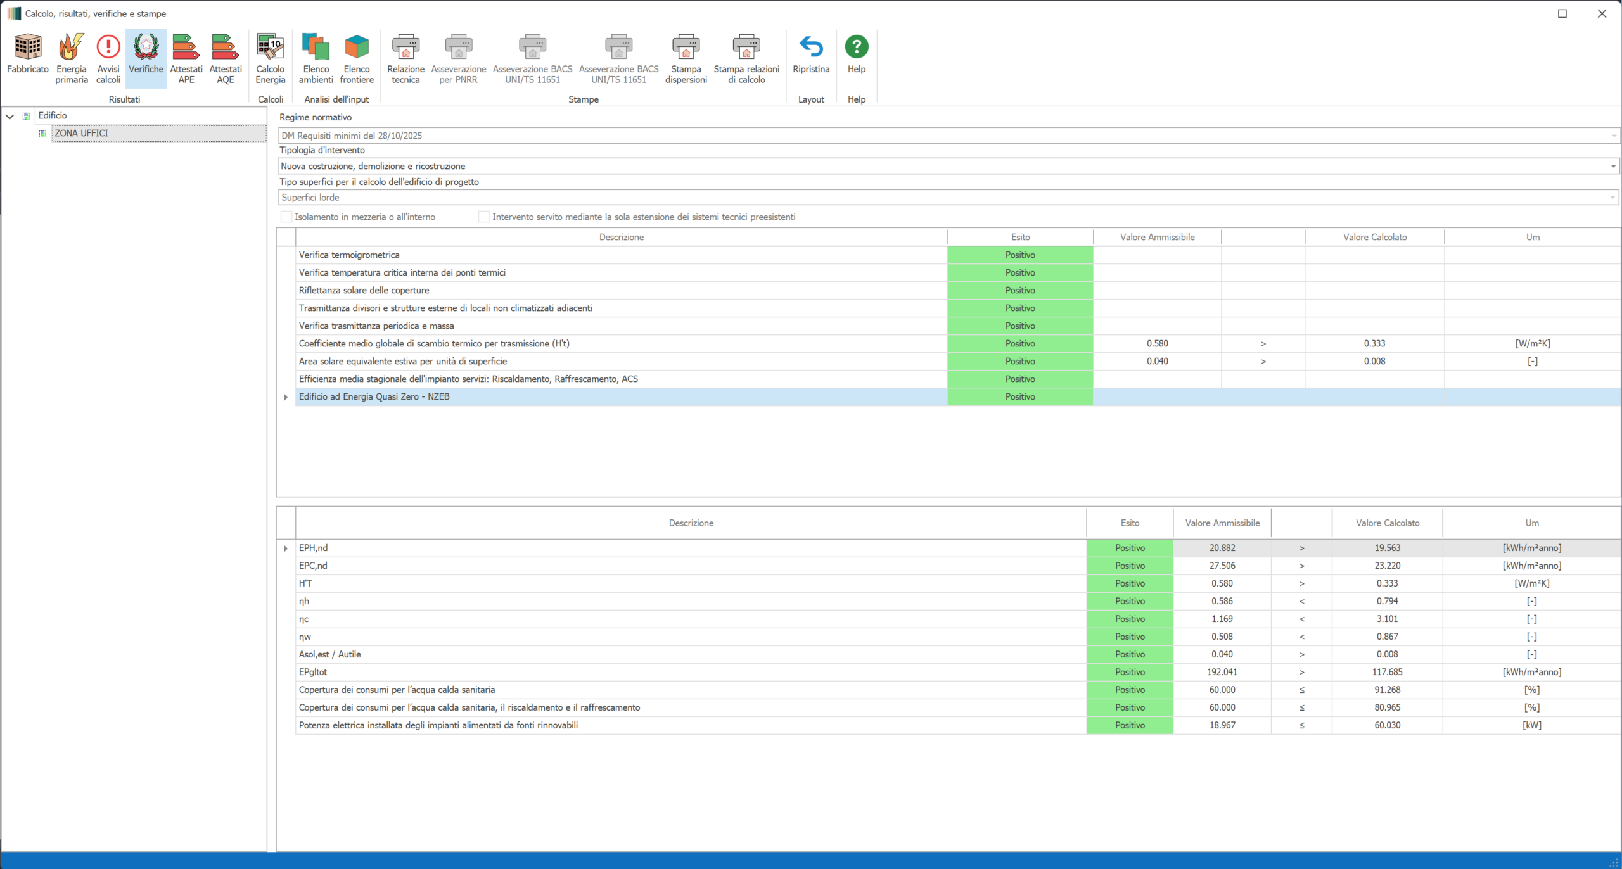Toggle Intervento servito mediante sola estensione checkbox

484,217
